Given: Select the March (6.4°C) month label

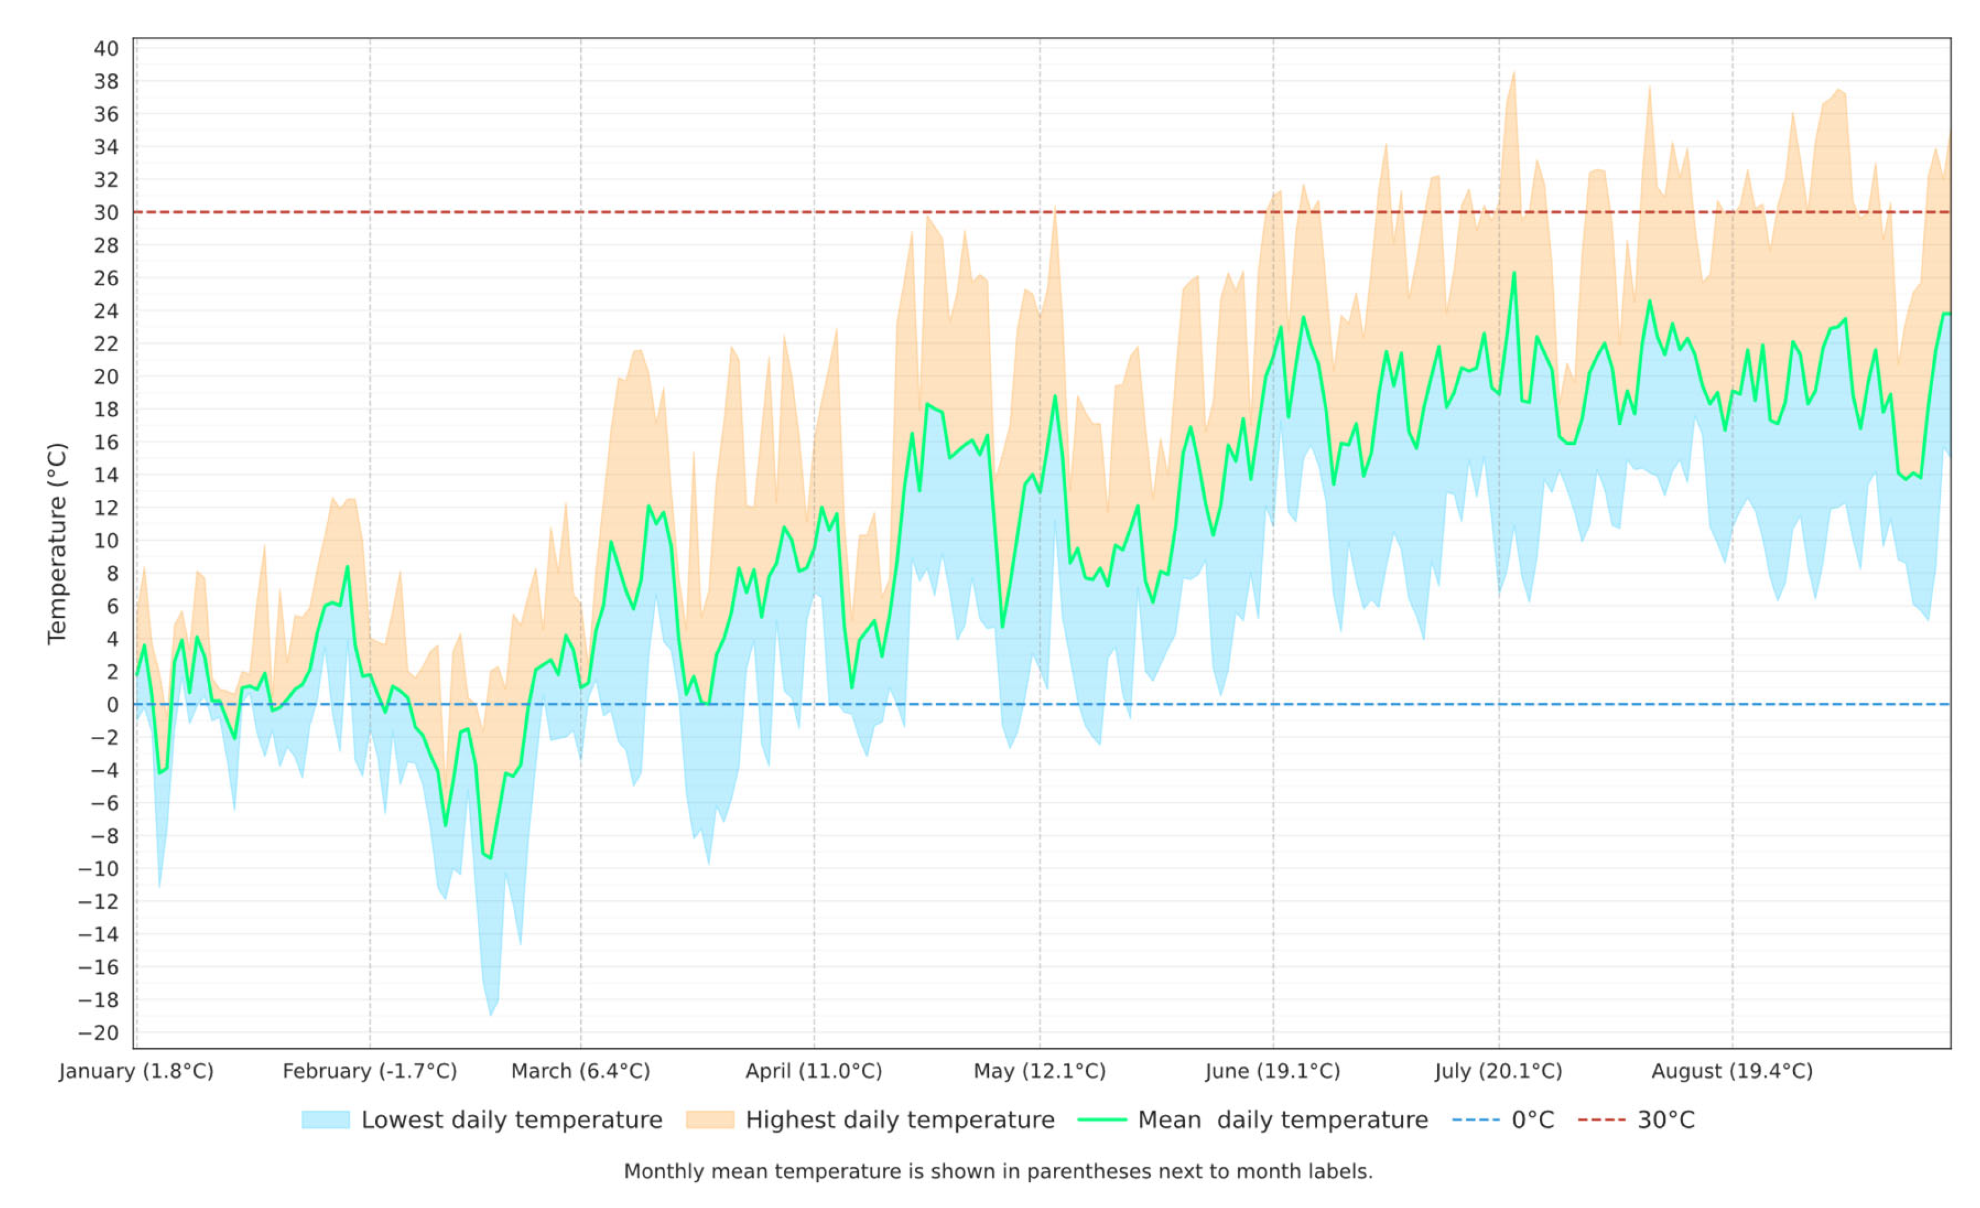Looking at the screenshot, I should point(581,1072).
